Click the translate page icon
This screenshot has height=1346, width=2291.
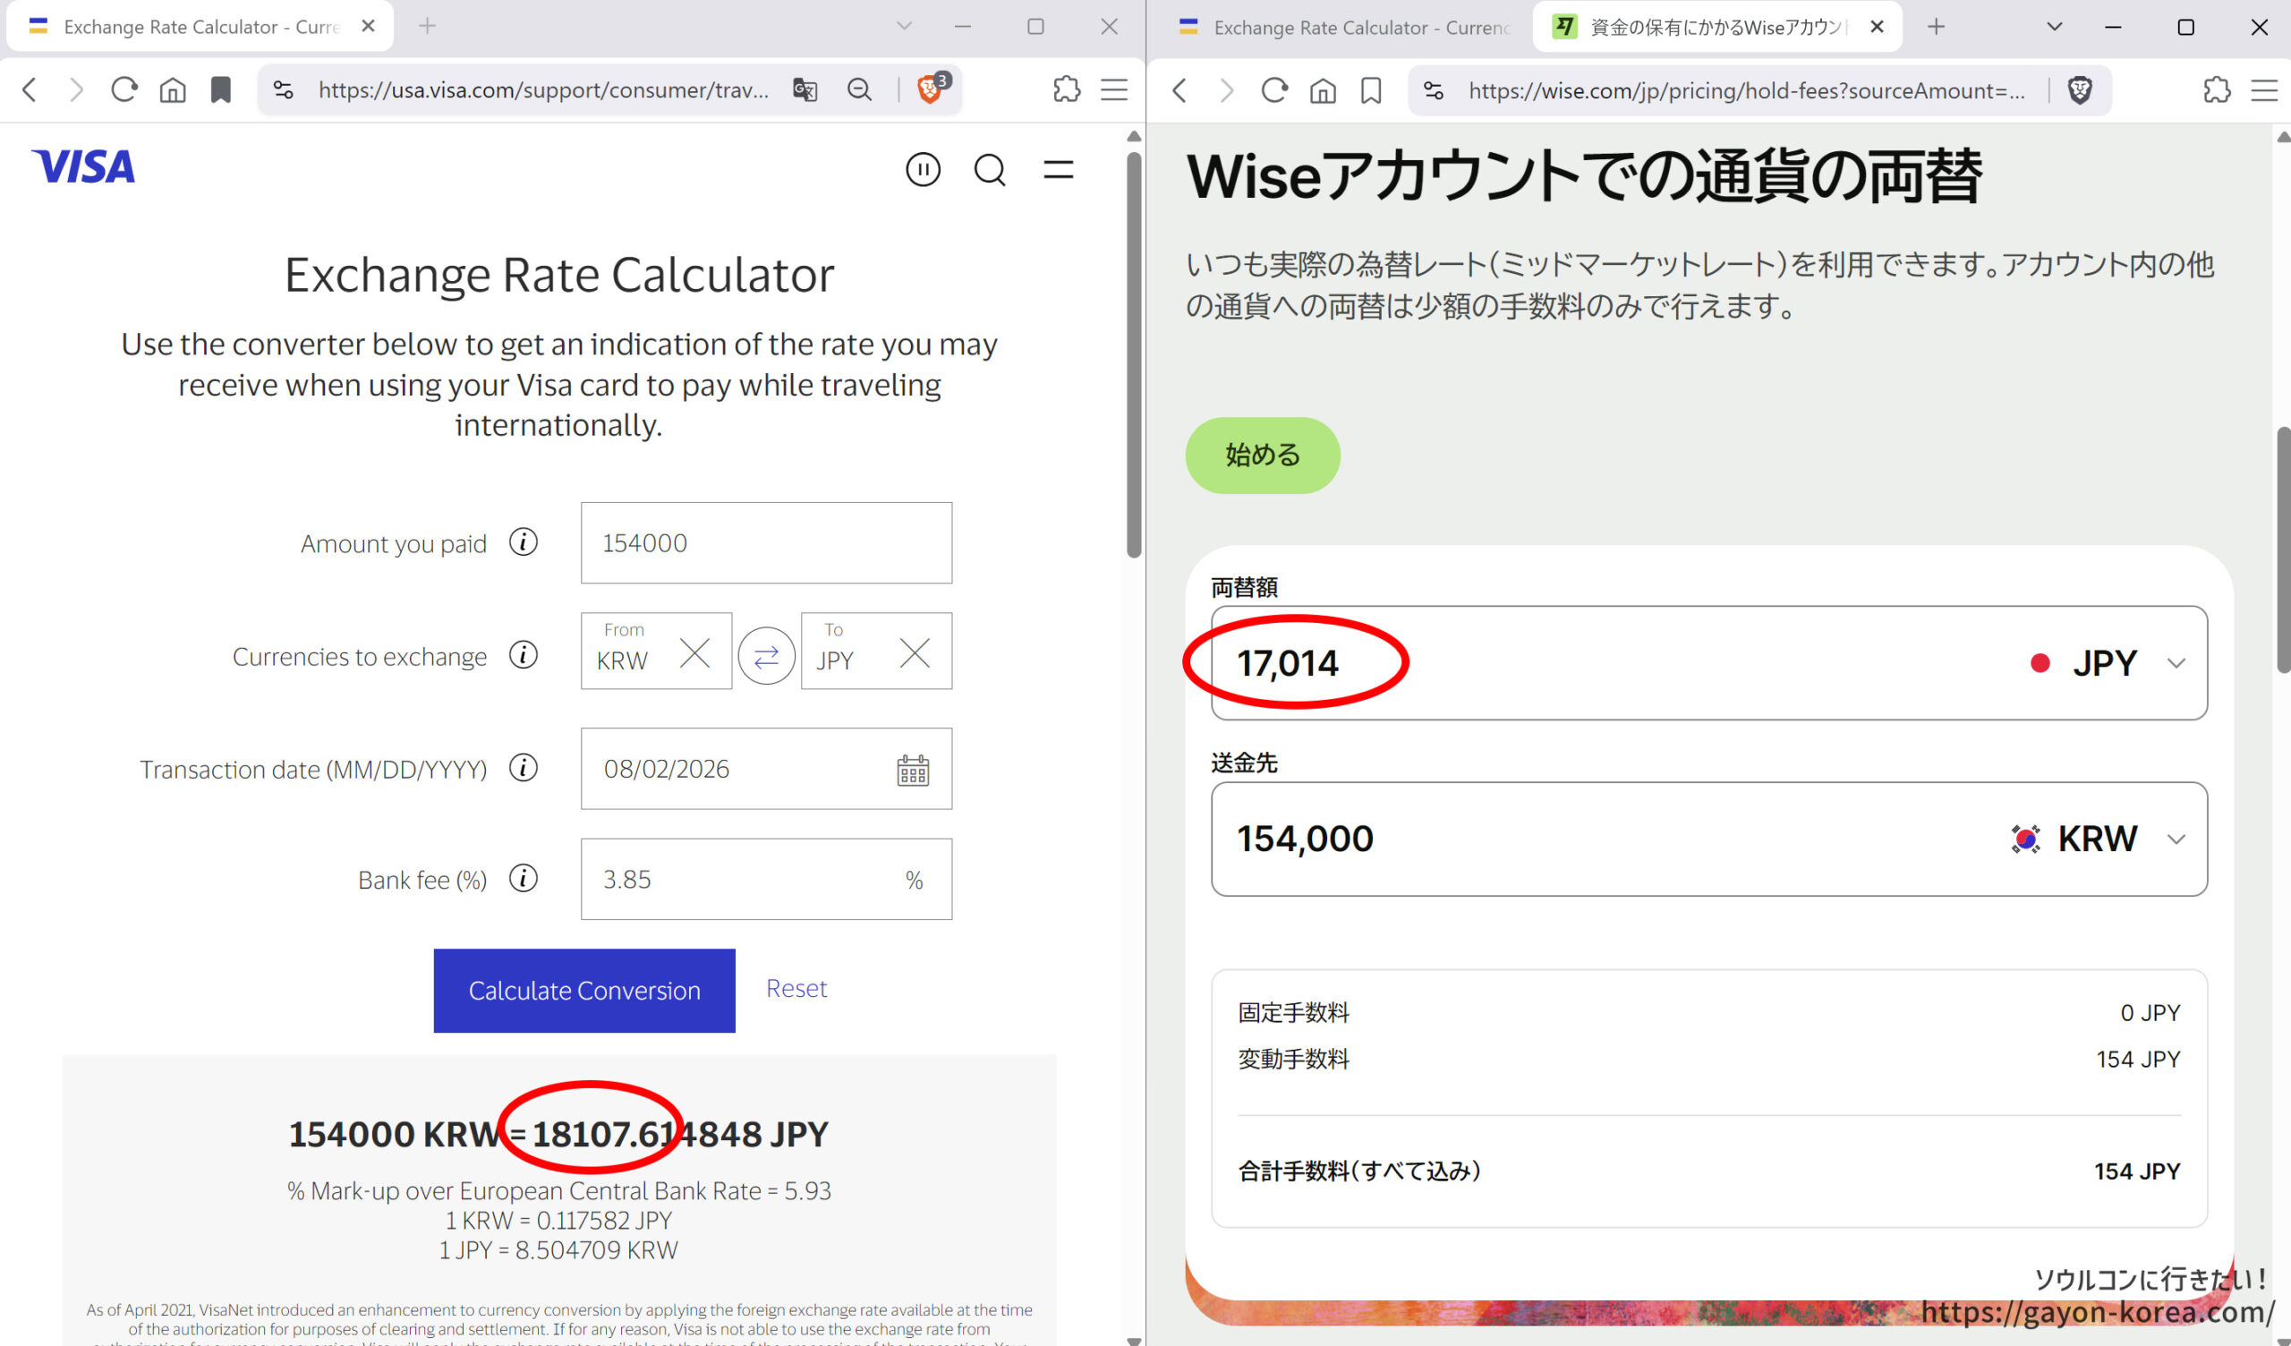click(805, 90)
